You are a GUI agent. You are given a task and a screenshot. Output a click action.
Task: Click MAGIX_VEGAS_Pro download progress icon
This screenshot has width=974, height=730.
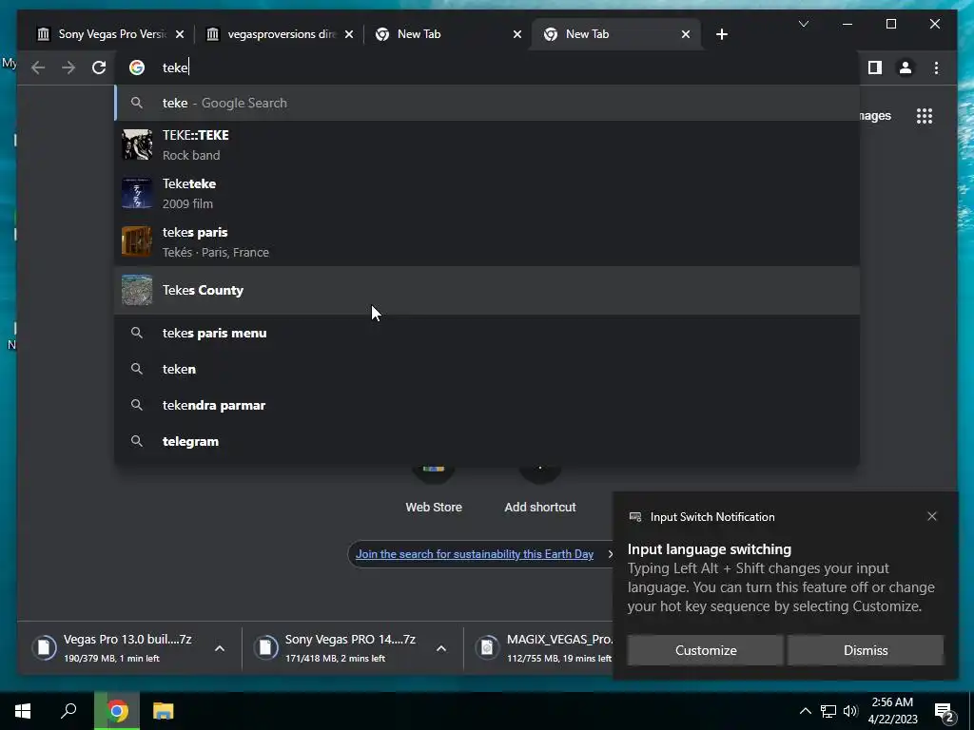[x=488, y=648]
